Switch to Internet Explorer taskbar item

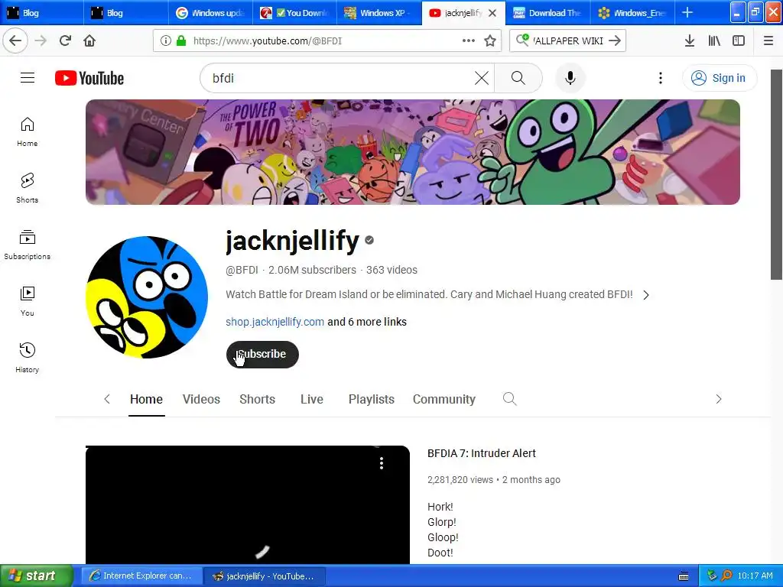(141, 576)
